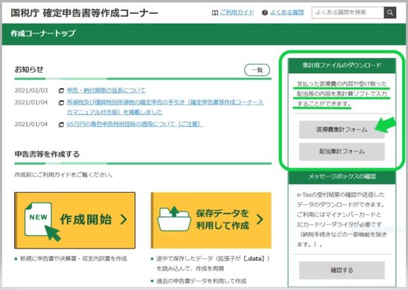
Task: Click the window icon next to 申告・納付期限の延長について
Action: coord(61,90)
